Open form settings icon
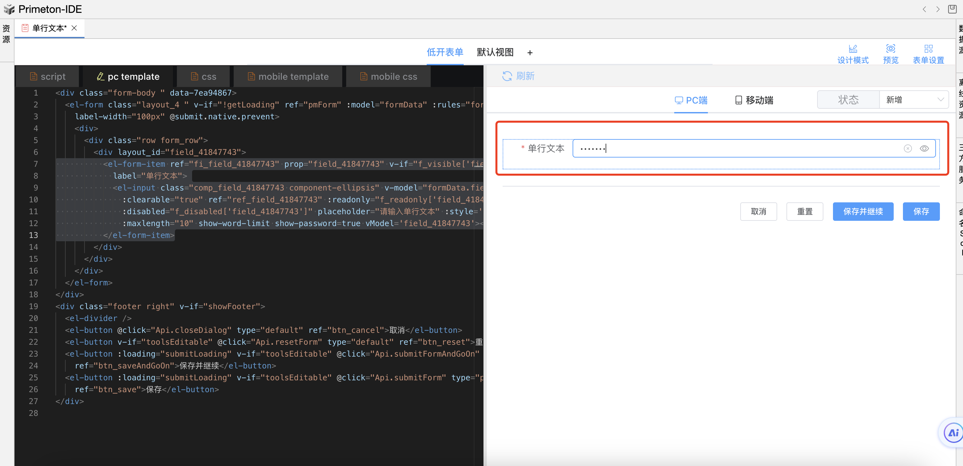 (x=928, y=49)
